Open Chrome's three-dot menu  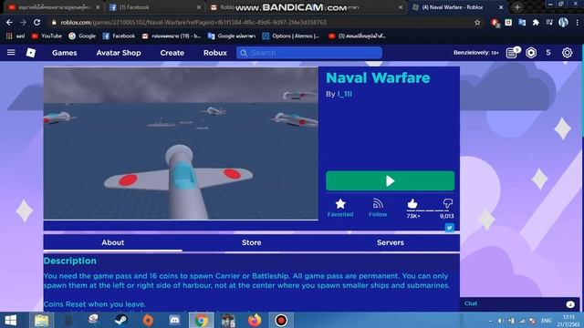pos(578,22)
